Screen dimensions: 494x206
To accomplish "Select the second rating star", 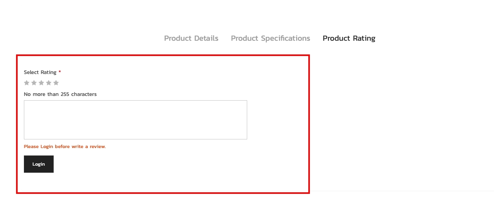I will [x=34, y=83].
